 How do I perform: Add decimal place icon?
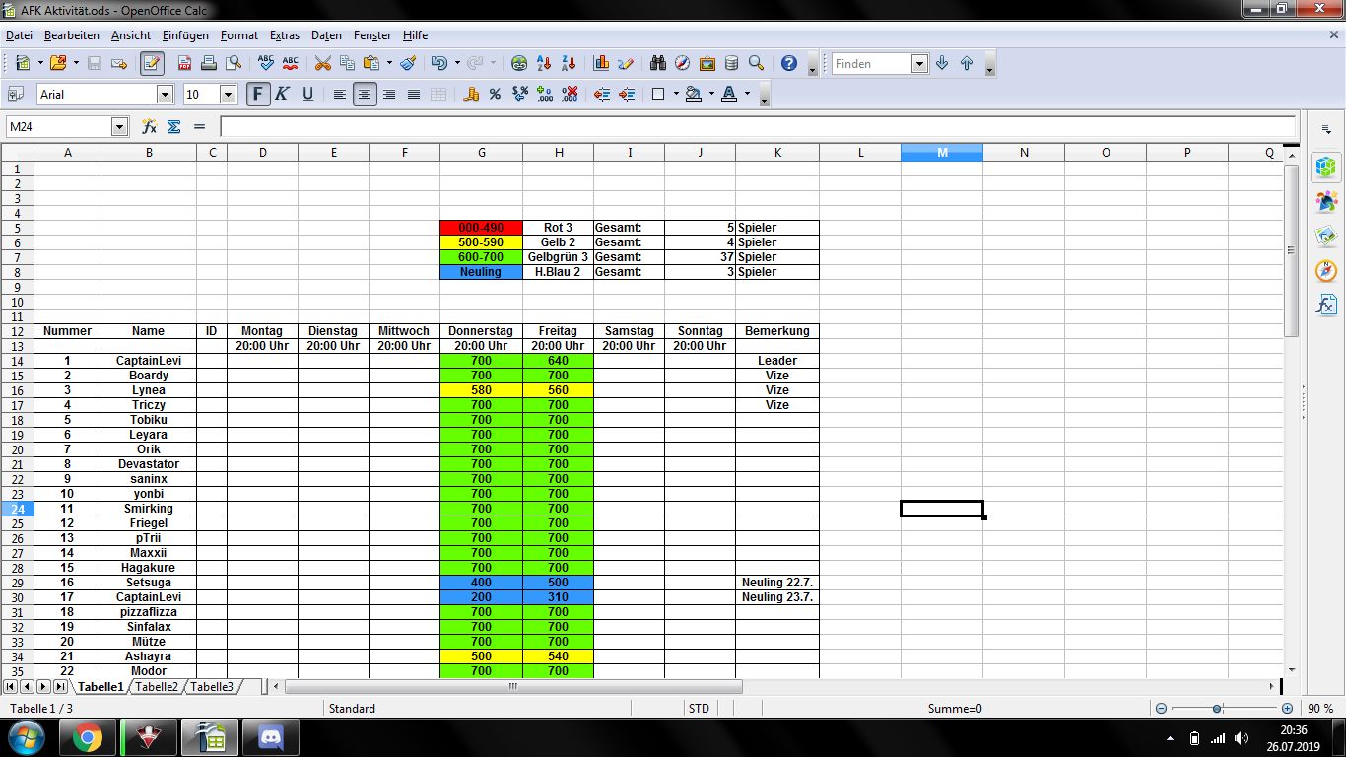(545, 94)
